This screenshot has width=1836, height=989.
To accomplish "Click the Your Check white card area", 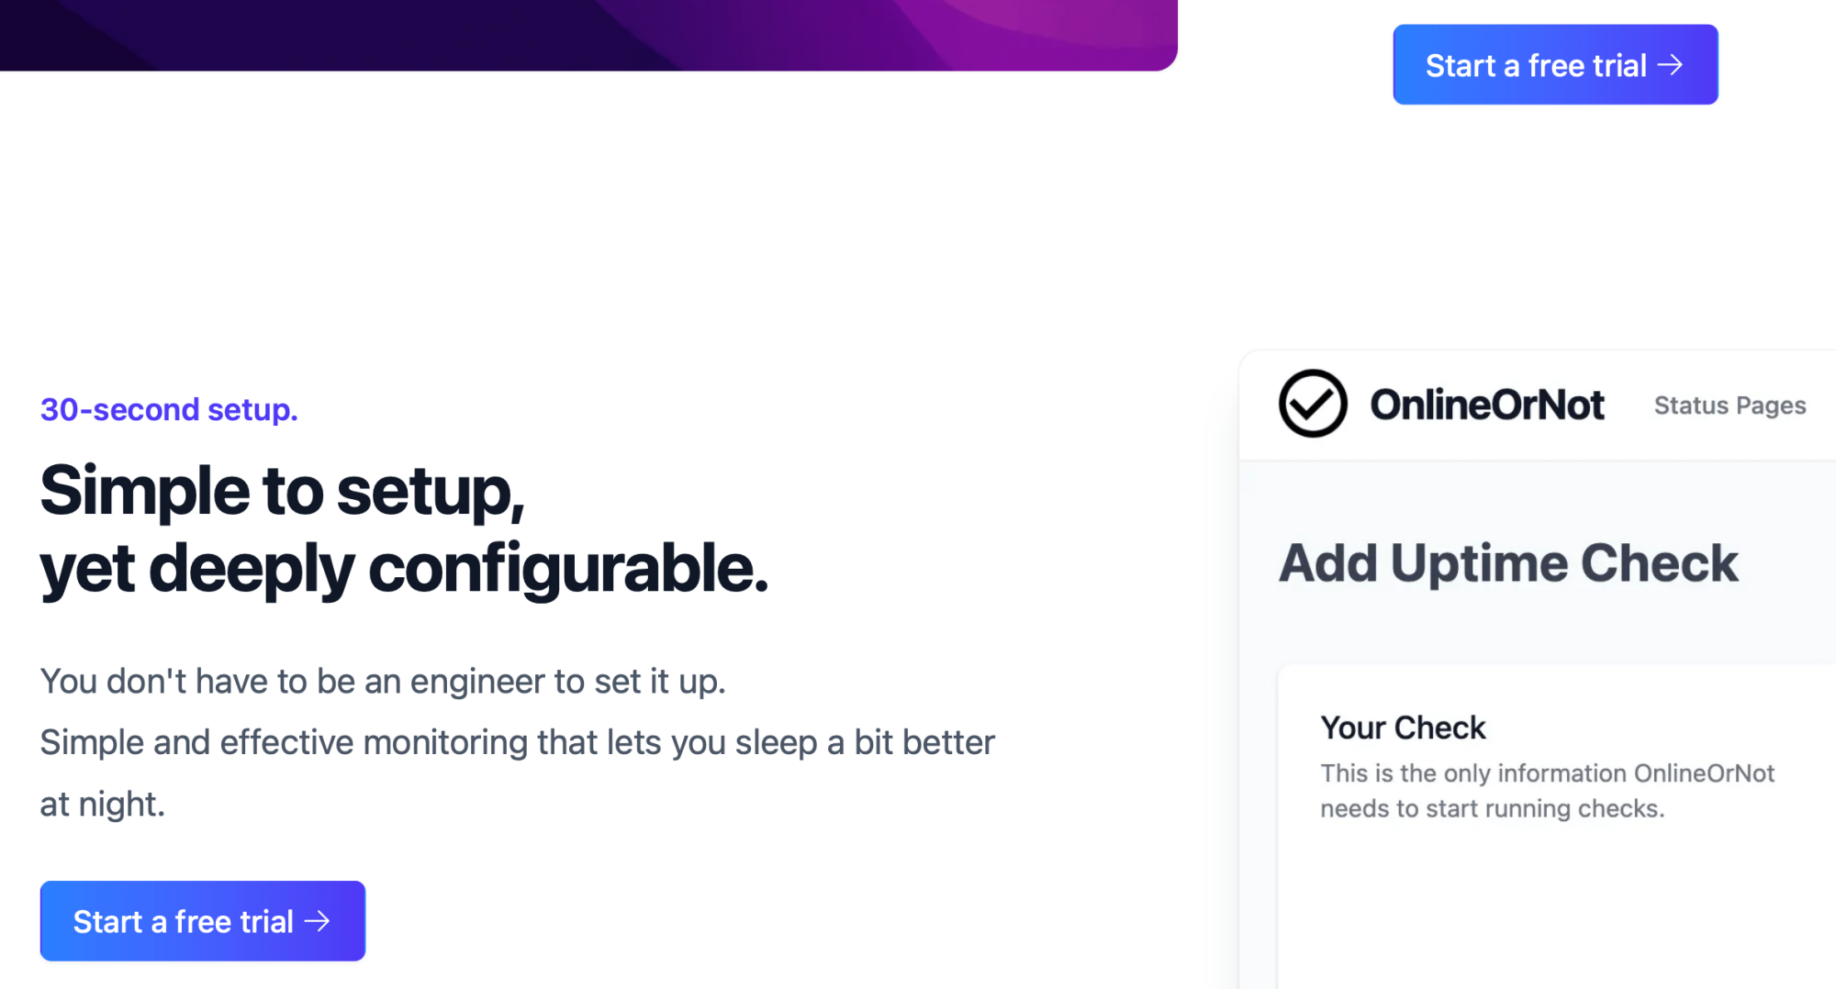I will [x=1557, y=827].
